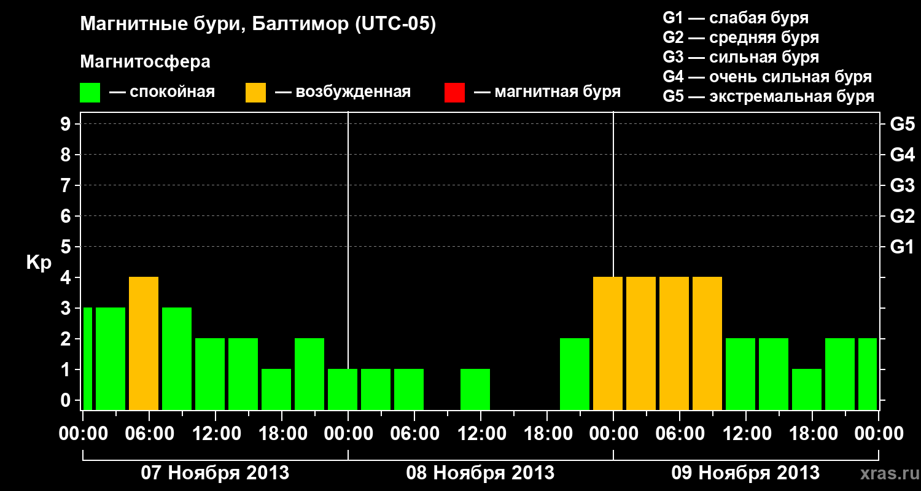Screen dimensions: 921x491
Task: Click the 'G5' label on right axis
Action: (x=903, y=124)
